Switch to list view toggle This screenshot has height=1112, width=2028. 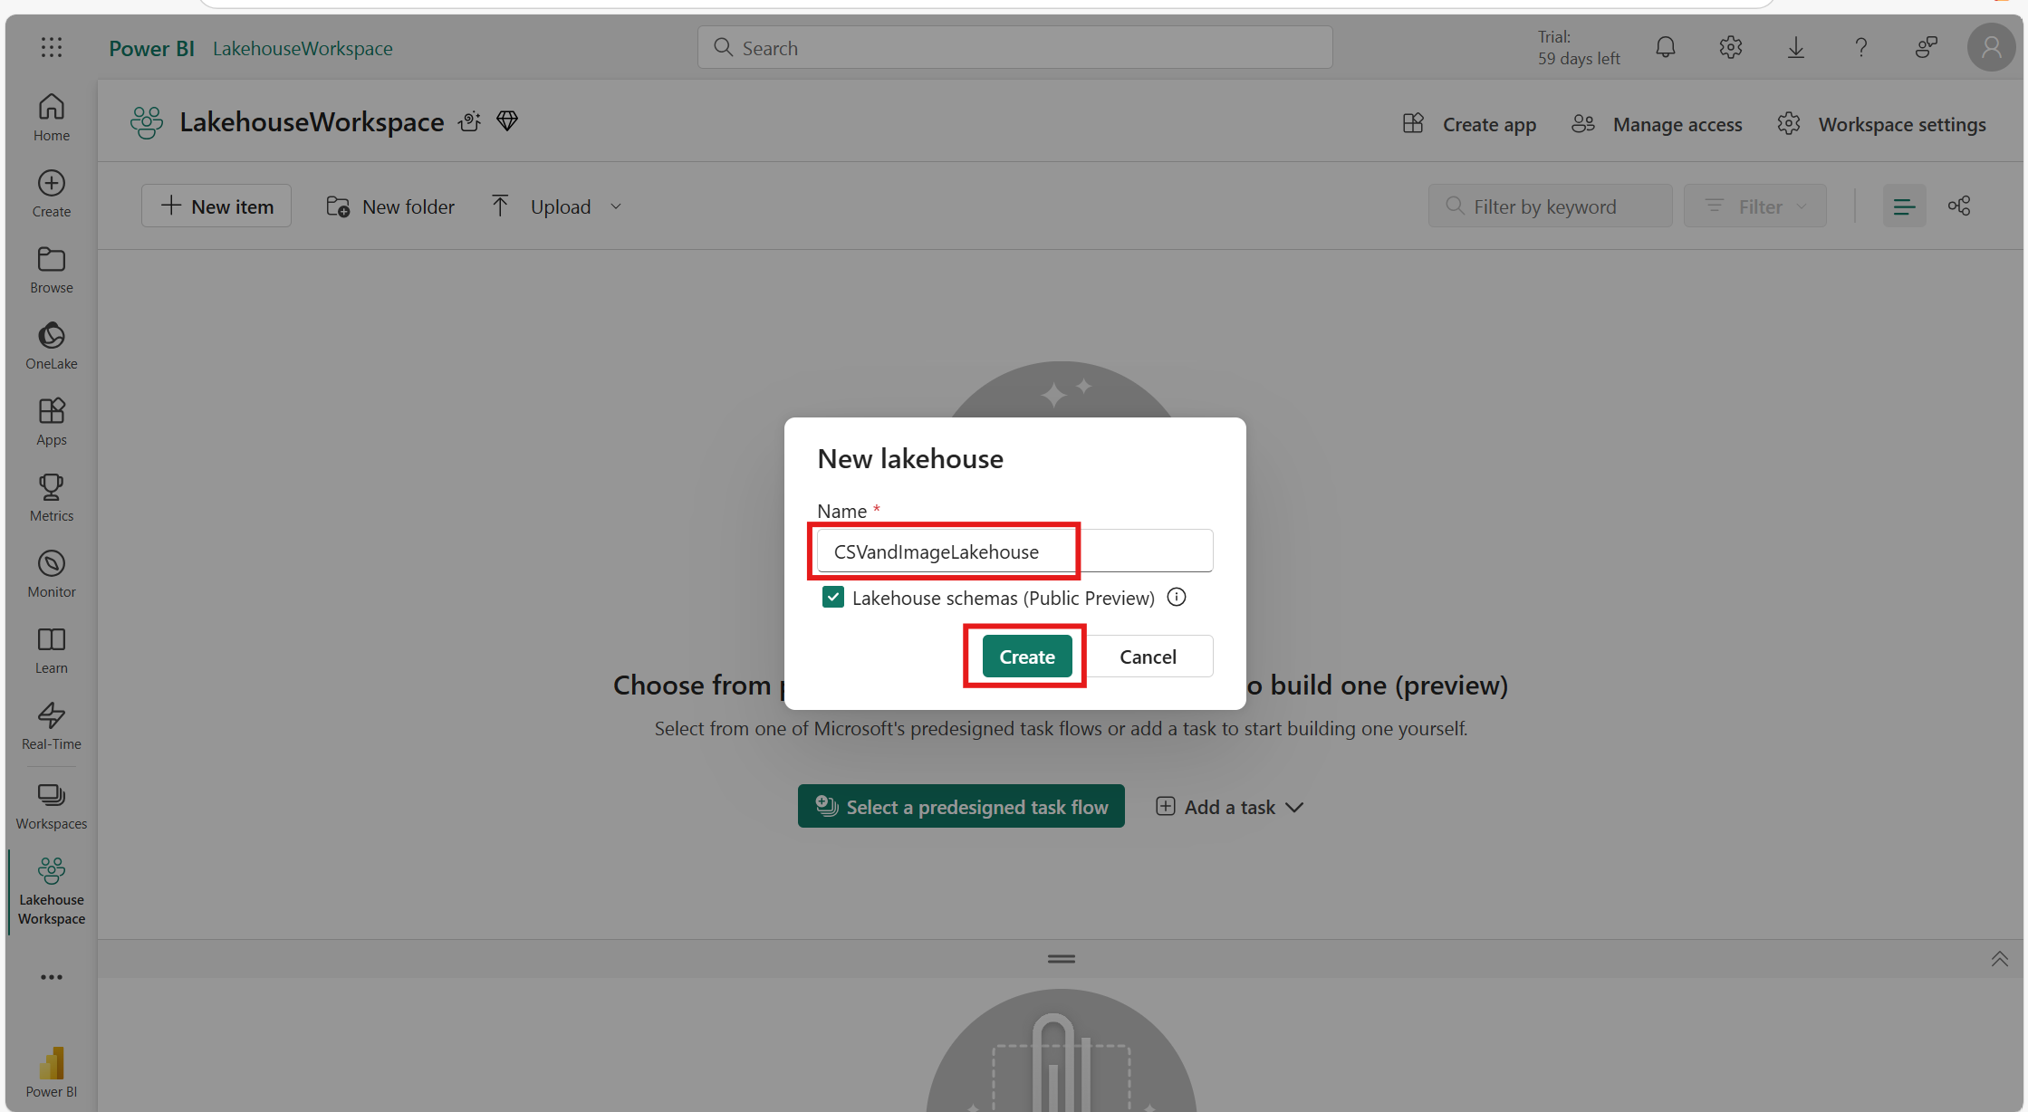click(1904, 206)
